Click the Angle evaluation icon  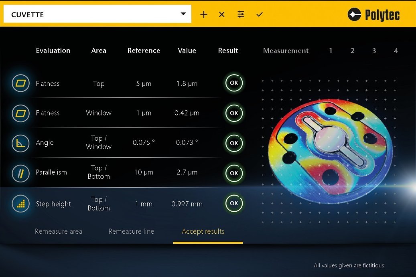(x=21, y=143)
